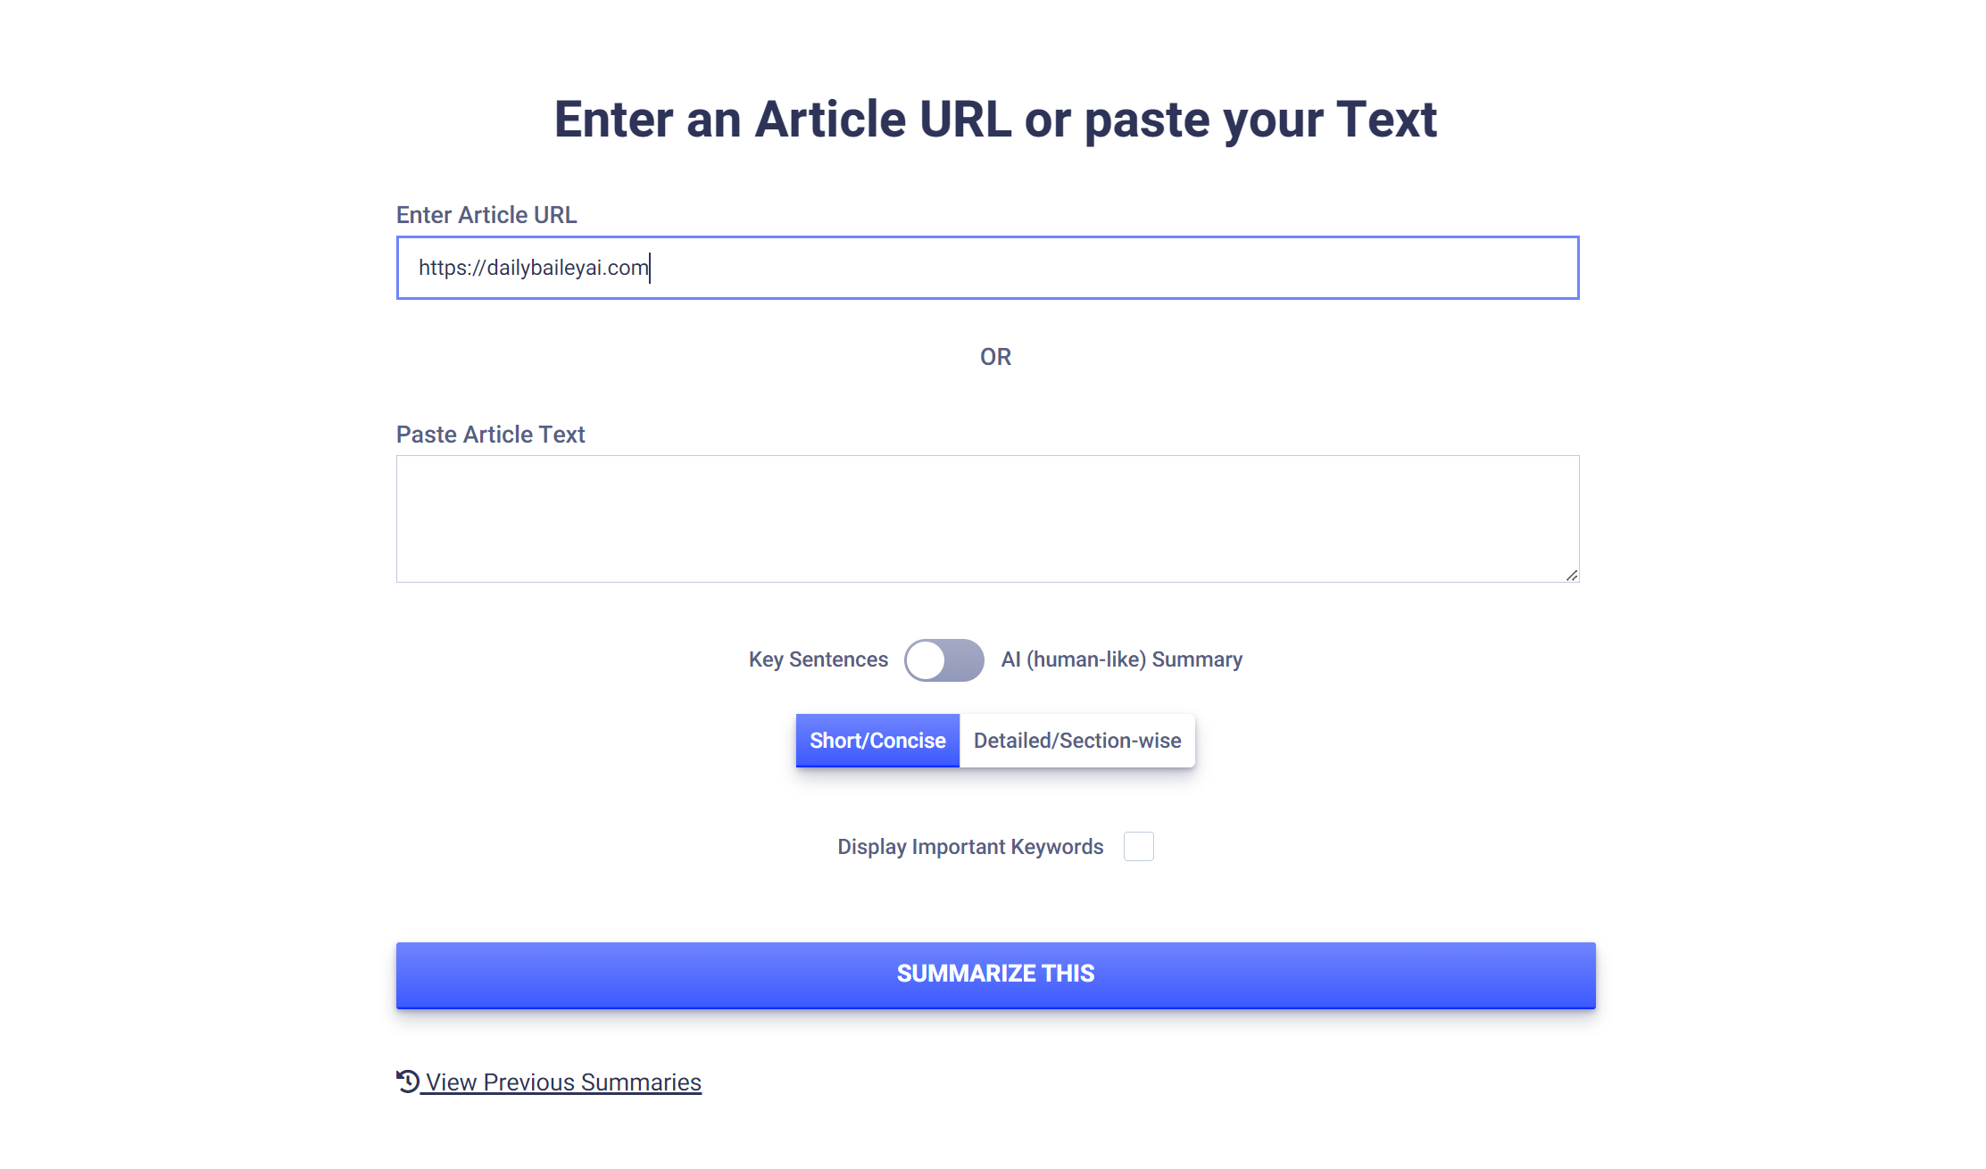This screenshot has height=1169, width=1986.
Task: Click the Key Sentences label
Action: [818, 659]
